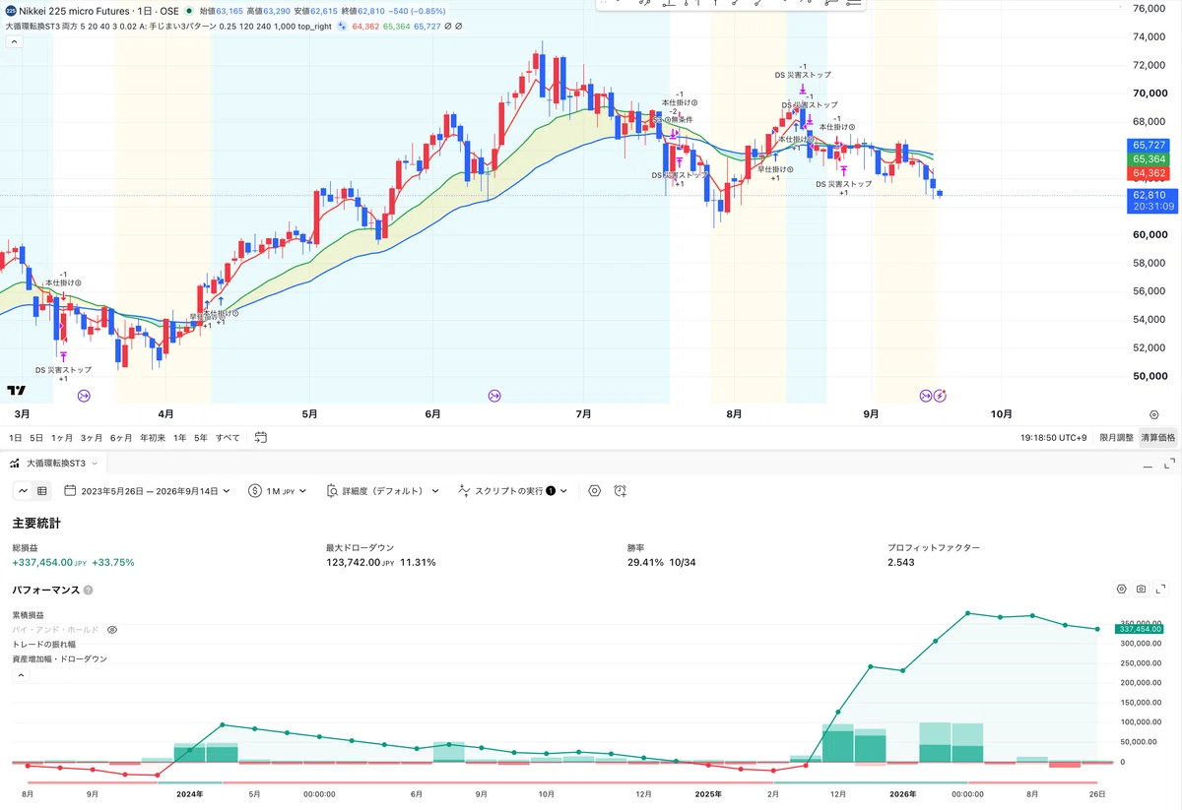Toggle 限月調整 contract adjustment
This screenshot has height=810, width=1182.
coord(1116,437)
